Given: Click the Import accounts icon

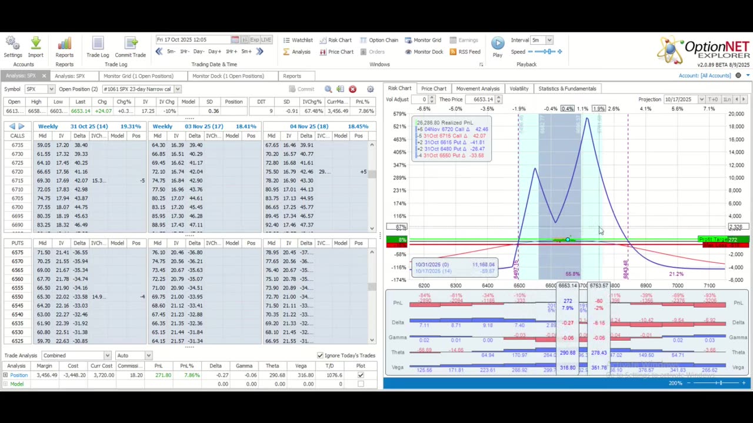Looking at the screenshot, I should [x=35, y=43].
